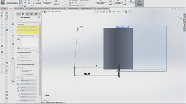
Task: Switch to the SOLIDWORKS MBD tab
Action: tap(73, 9)
